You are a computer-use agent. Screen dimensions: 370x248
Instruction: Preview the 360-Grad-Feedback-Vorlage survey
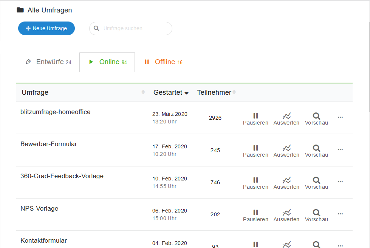[x=316, y=183]
